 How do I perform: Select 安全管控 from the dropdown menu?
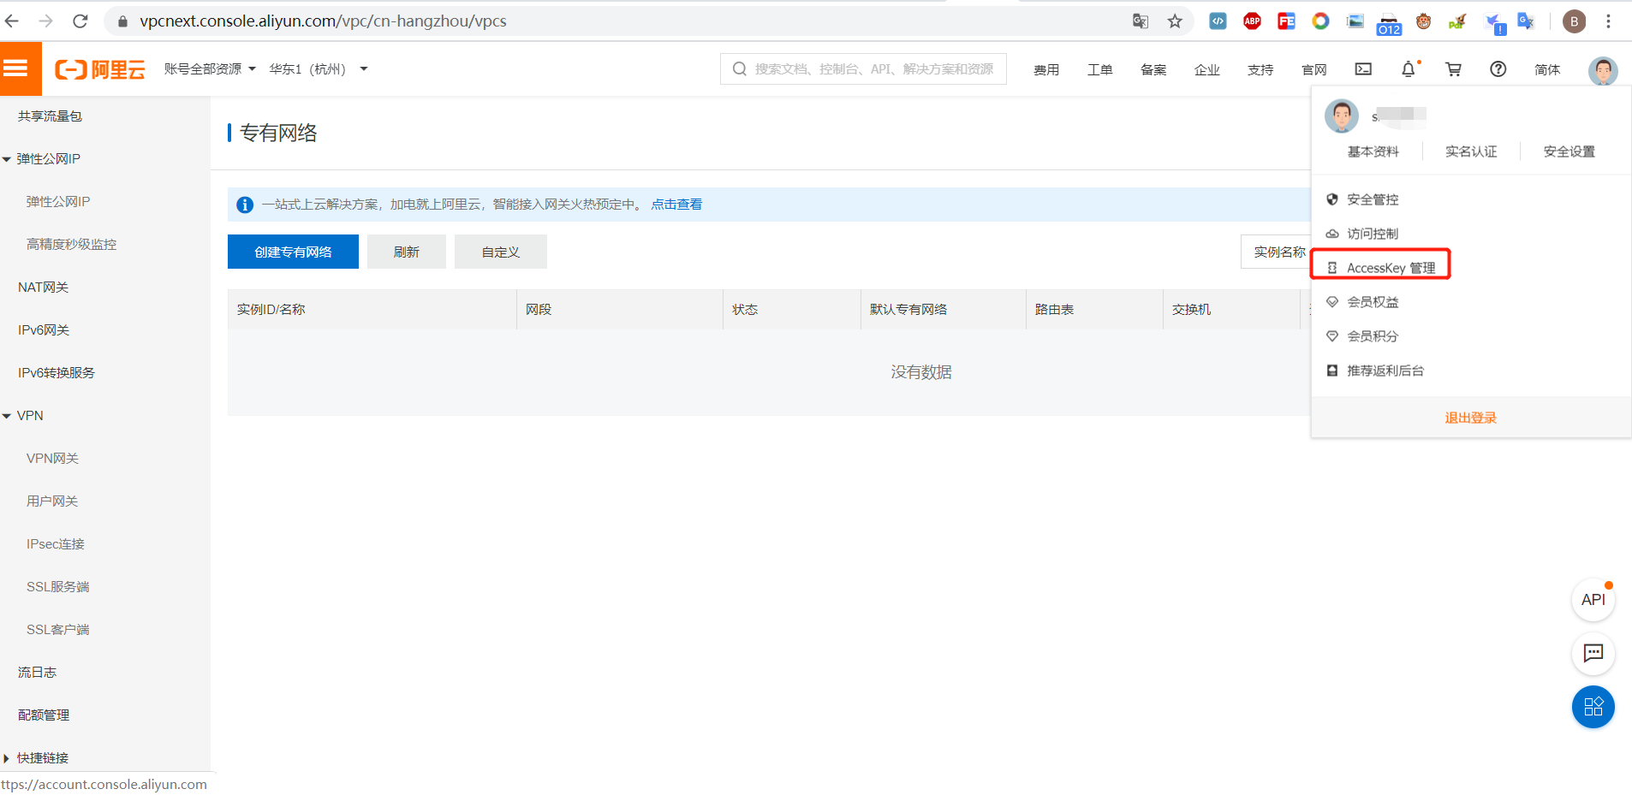point(1372,199)
